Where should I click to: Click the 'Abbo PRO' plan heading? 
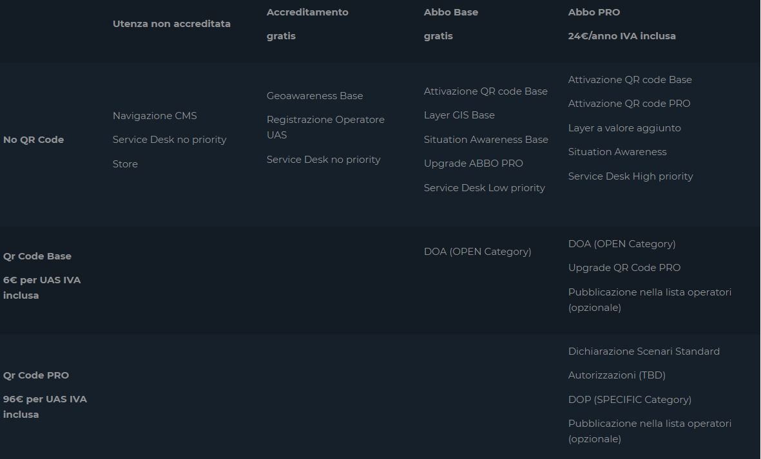[594, 12]
